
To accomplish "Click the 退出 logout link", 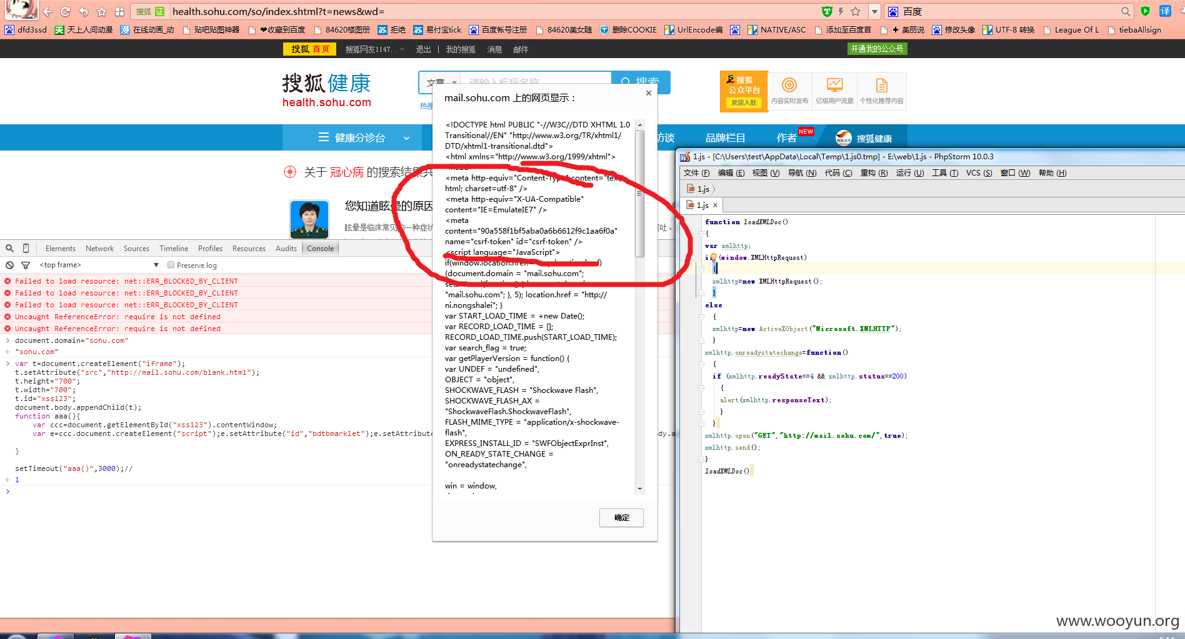I will (x=423, y=49).
